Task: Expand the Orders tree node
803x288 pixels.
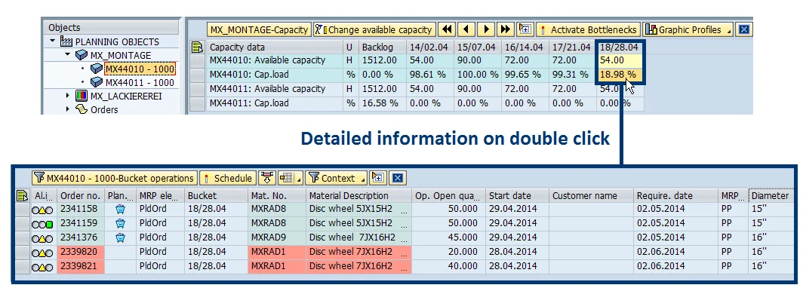Action: 68,109
